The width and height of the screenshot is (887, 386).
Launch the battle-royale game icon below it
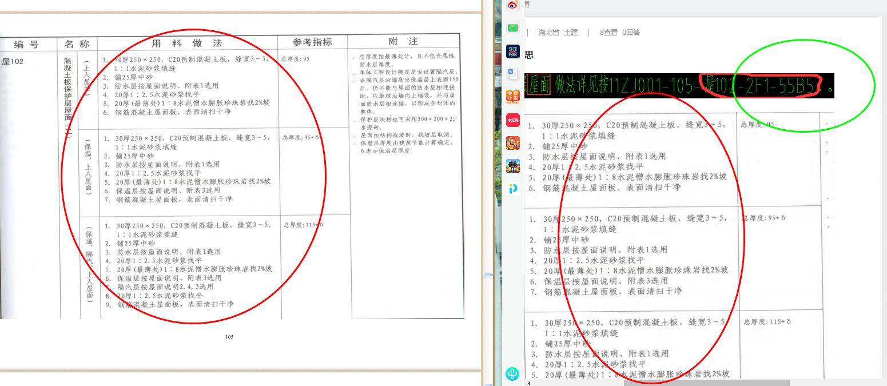(513, 166)
